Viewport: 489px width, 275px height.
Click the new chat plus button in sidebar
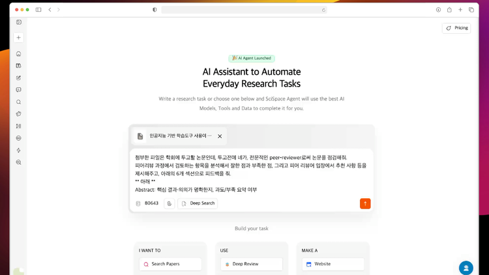point(19,37)
